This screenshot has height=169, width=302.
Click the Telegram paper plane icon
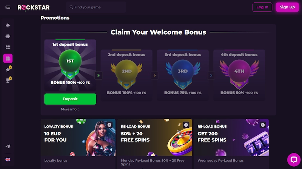point(8,146)
